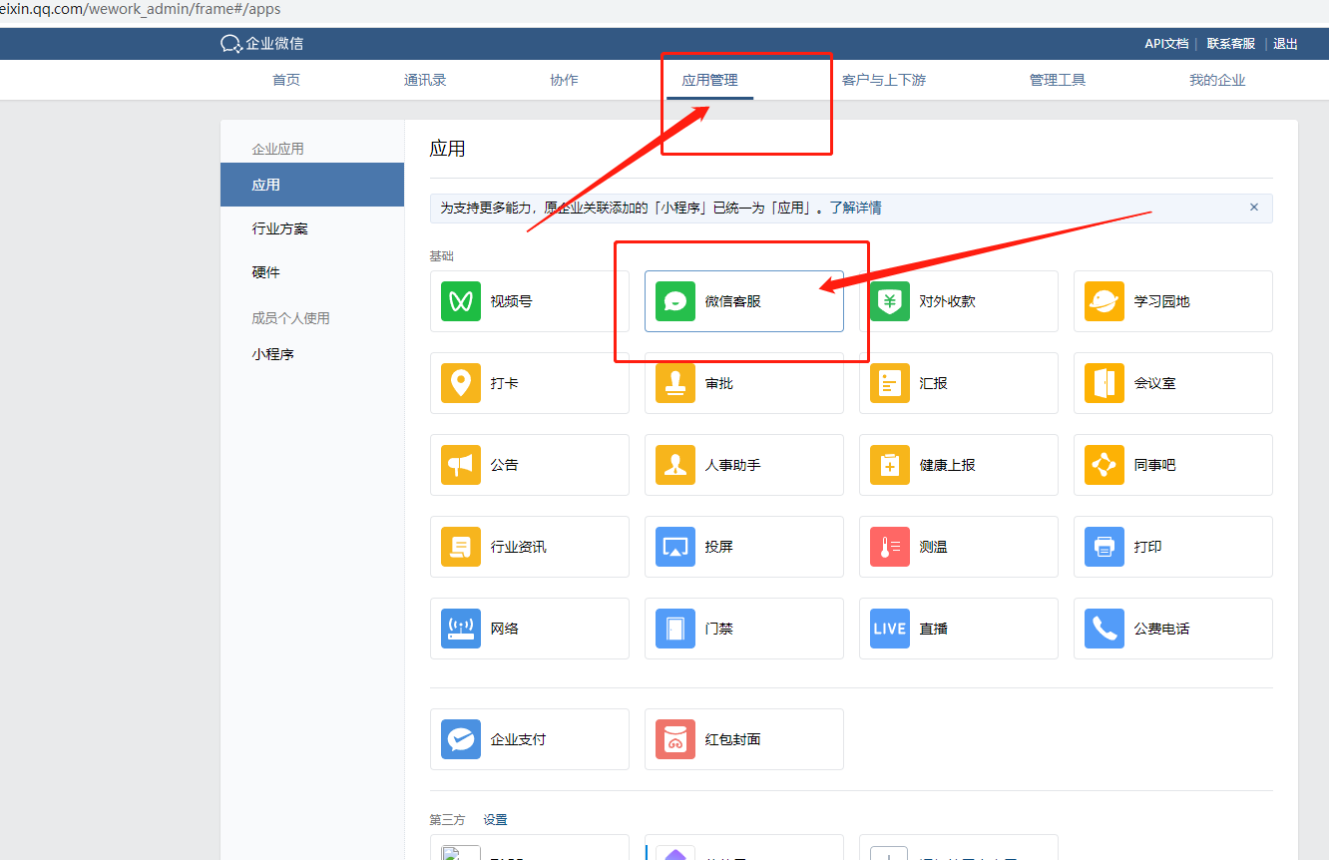Screen dimensions: 1329x860
Task: Open the 审批 stamp icon
Action: point(675,383)
